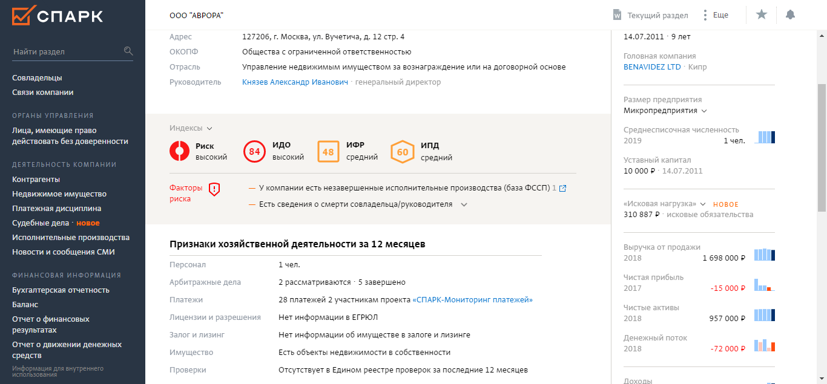The image size is (827, 384).
Task: Open the FSSP external link icon
Action: click(563, 189)
